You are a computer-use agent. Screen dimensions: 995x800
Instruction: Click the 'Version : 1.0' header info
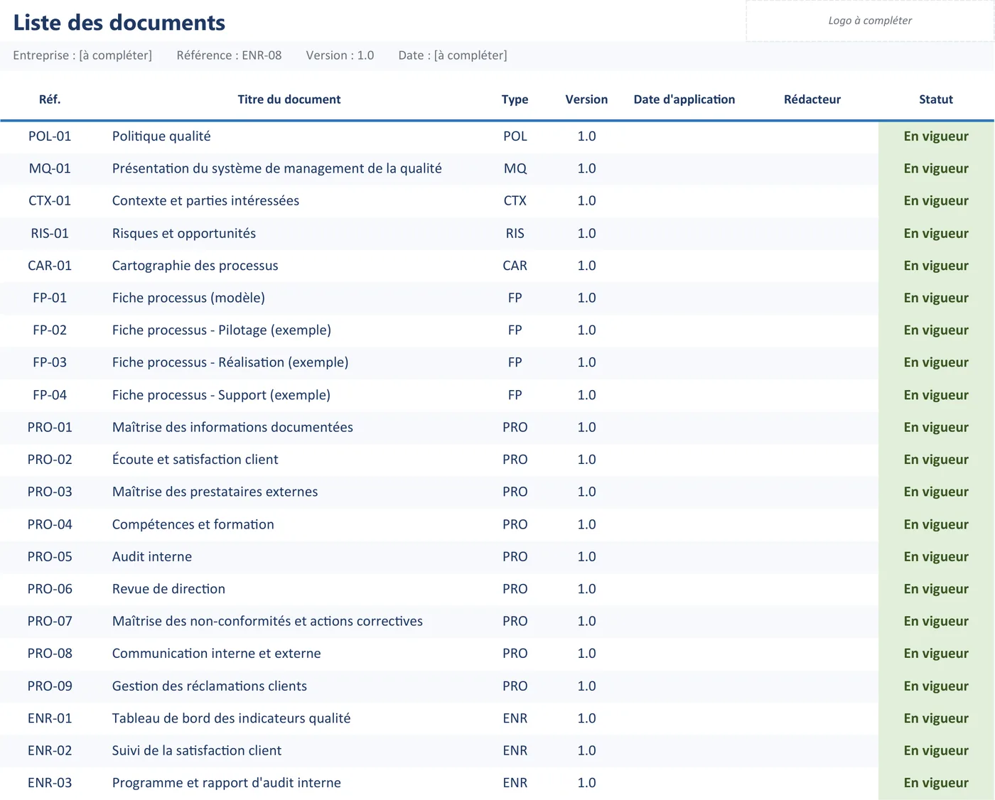(x=340, y=55)
